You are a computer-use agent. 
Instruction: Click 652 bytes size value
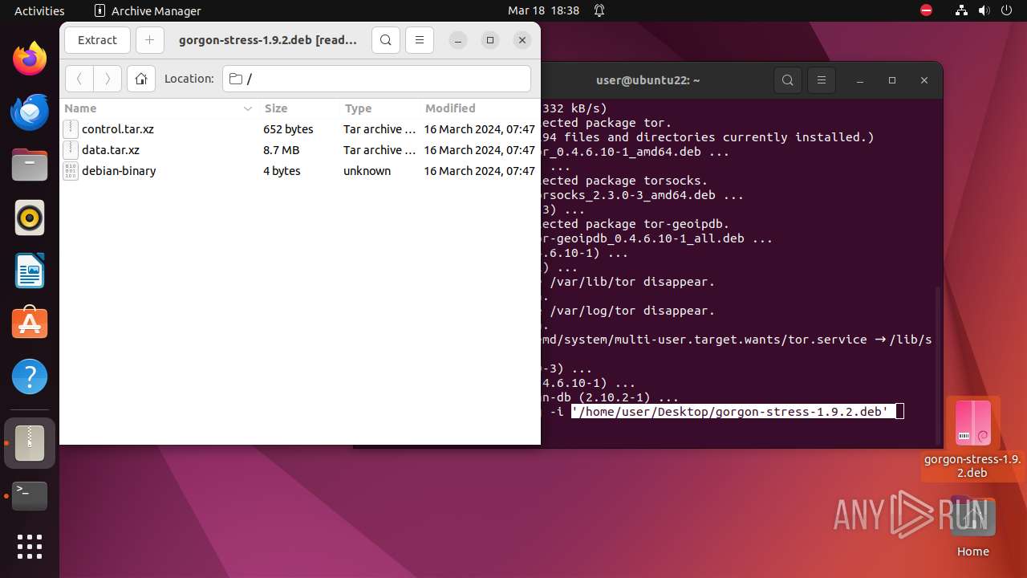click(288, 129)
